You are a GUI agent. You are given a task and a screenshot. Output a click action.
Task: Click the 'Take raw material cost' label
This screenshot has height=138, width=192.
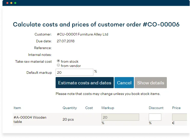[x=33, y=61]
